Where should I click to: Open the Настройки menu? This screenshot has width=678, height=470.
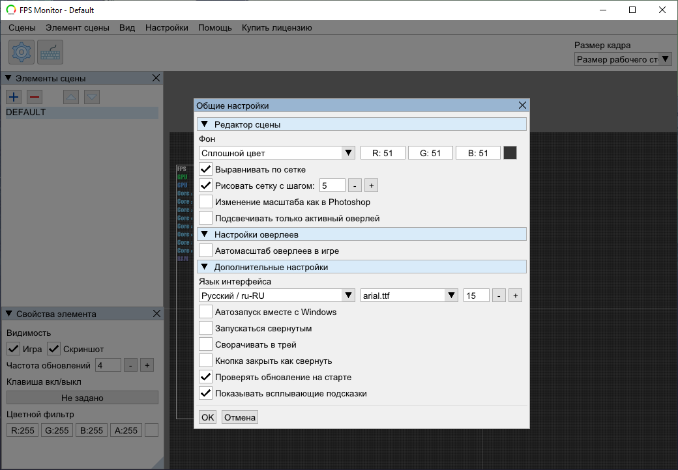click(166, 27)
